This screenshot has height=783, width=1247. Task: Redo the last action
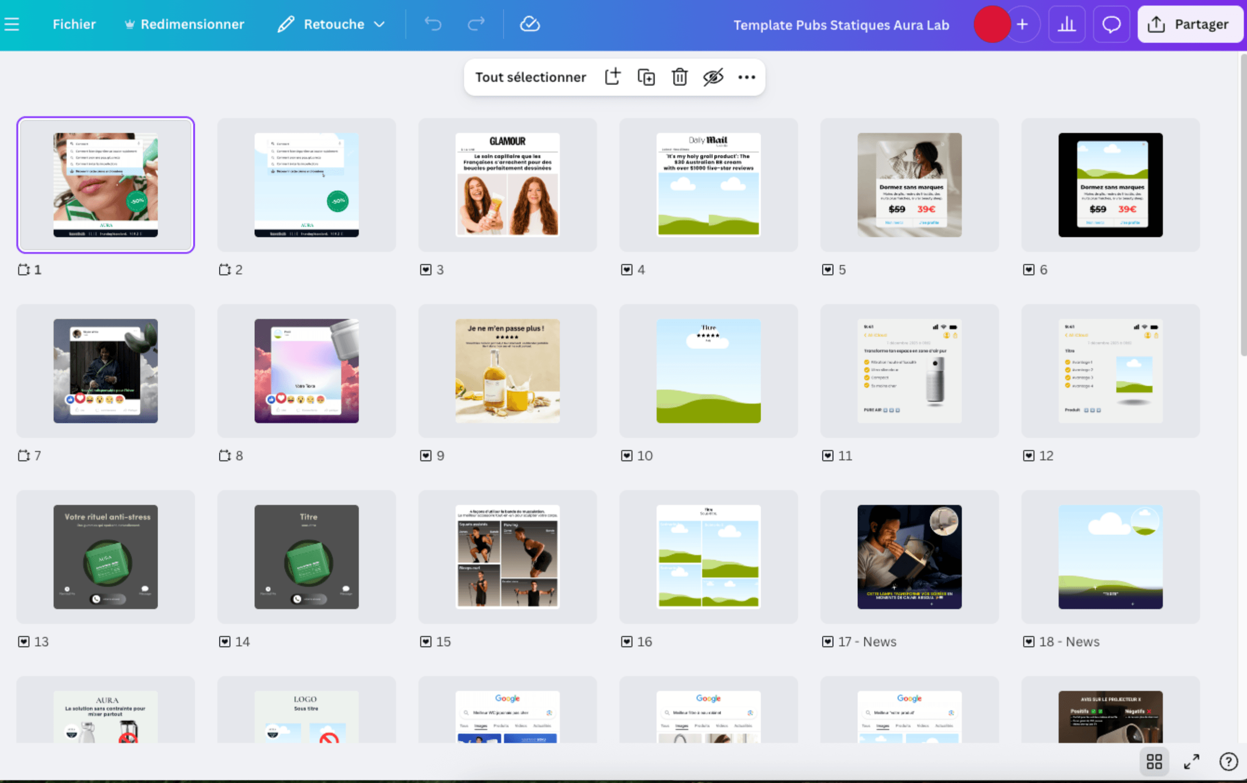coord(475,24)
